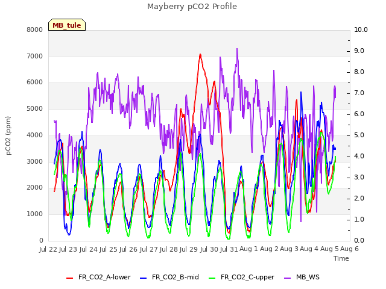This screenshot has height=289, width=386.
Task: Click the purple MB_WS legend swatch
Action: pos(287,278)
